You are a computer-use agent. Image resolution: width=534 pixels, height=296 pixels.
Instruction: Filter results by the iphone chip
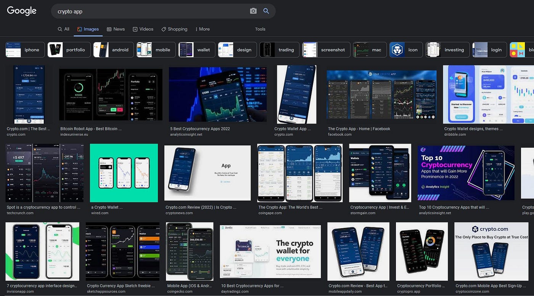coord(25,50)
